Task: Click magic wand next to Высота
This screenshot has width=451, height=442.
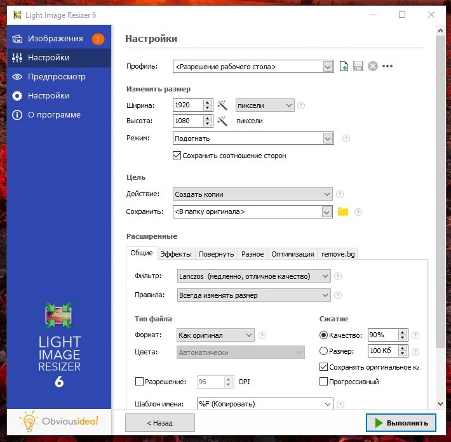Action: 222,121
